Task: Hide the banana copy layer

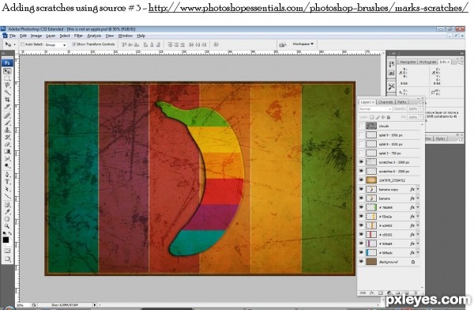Action: click(361, 189)
